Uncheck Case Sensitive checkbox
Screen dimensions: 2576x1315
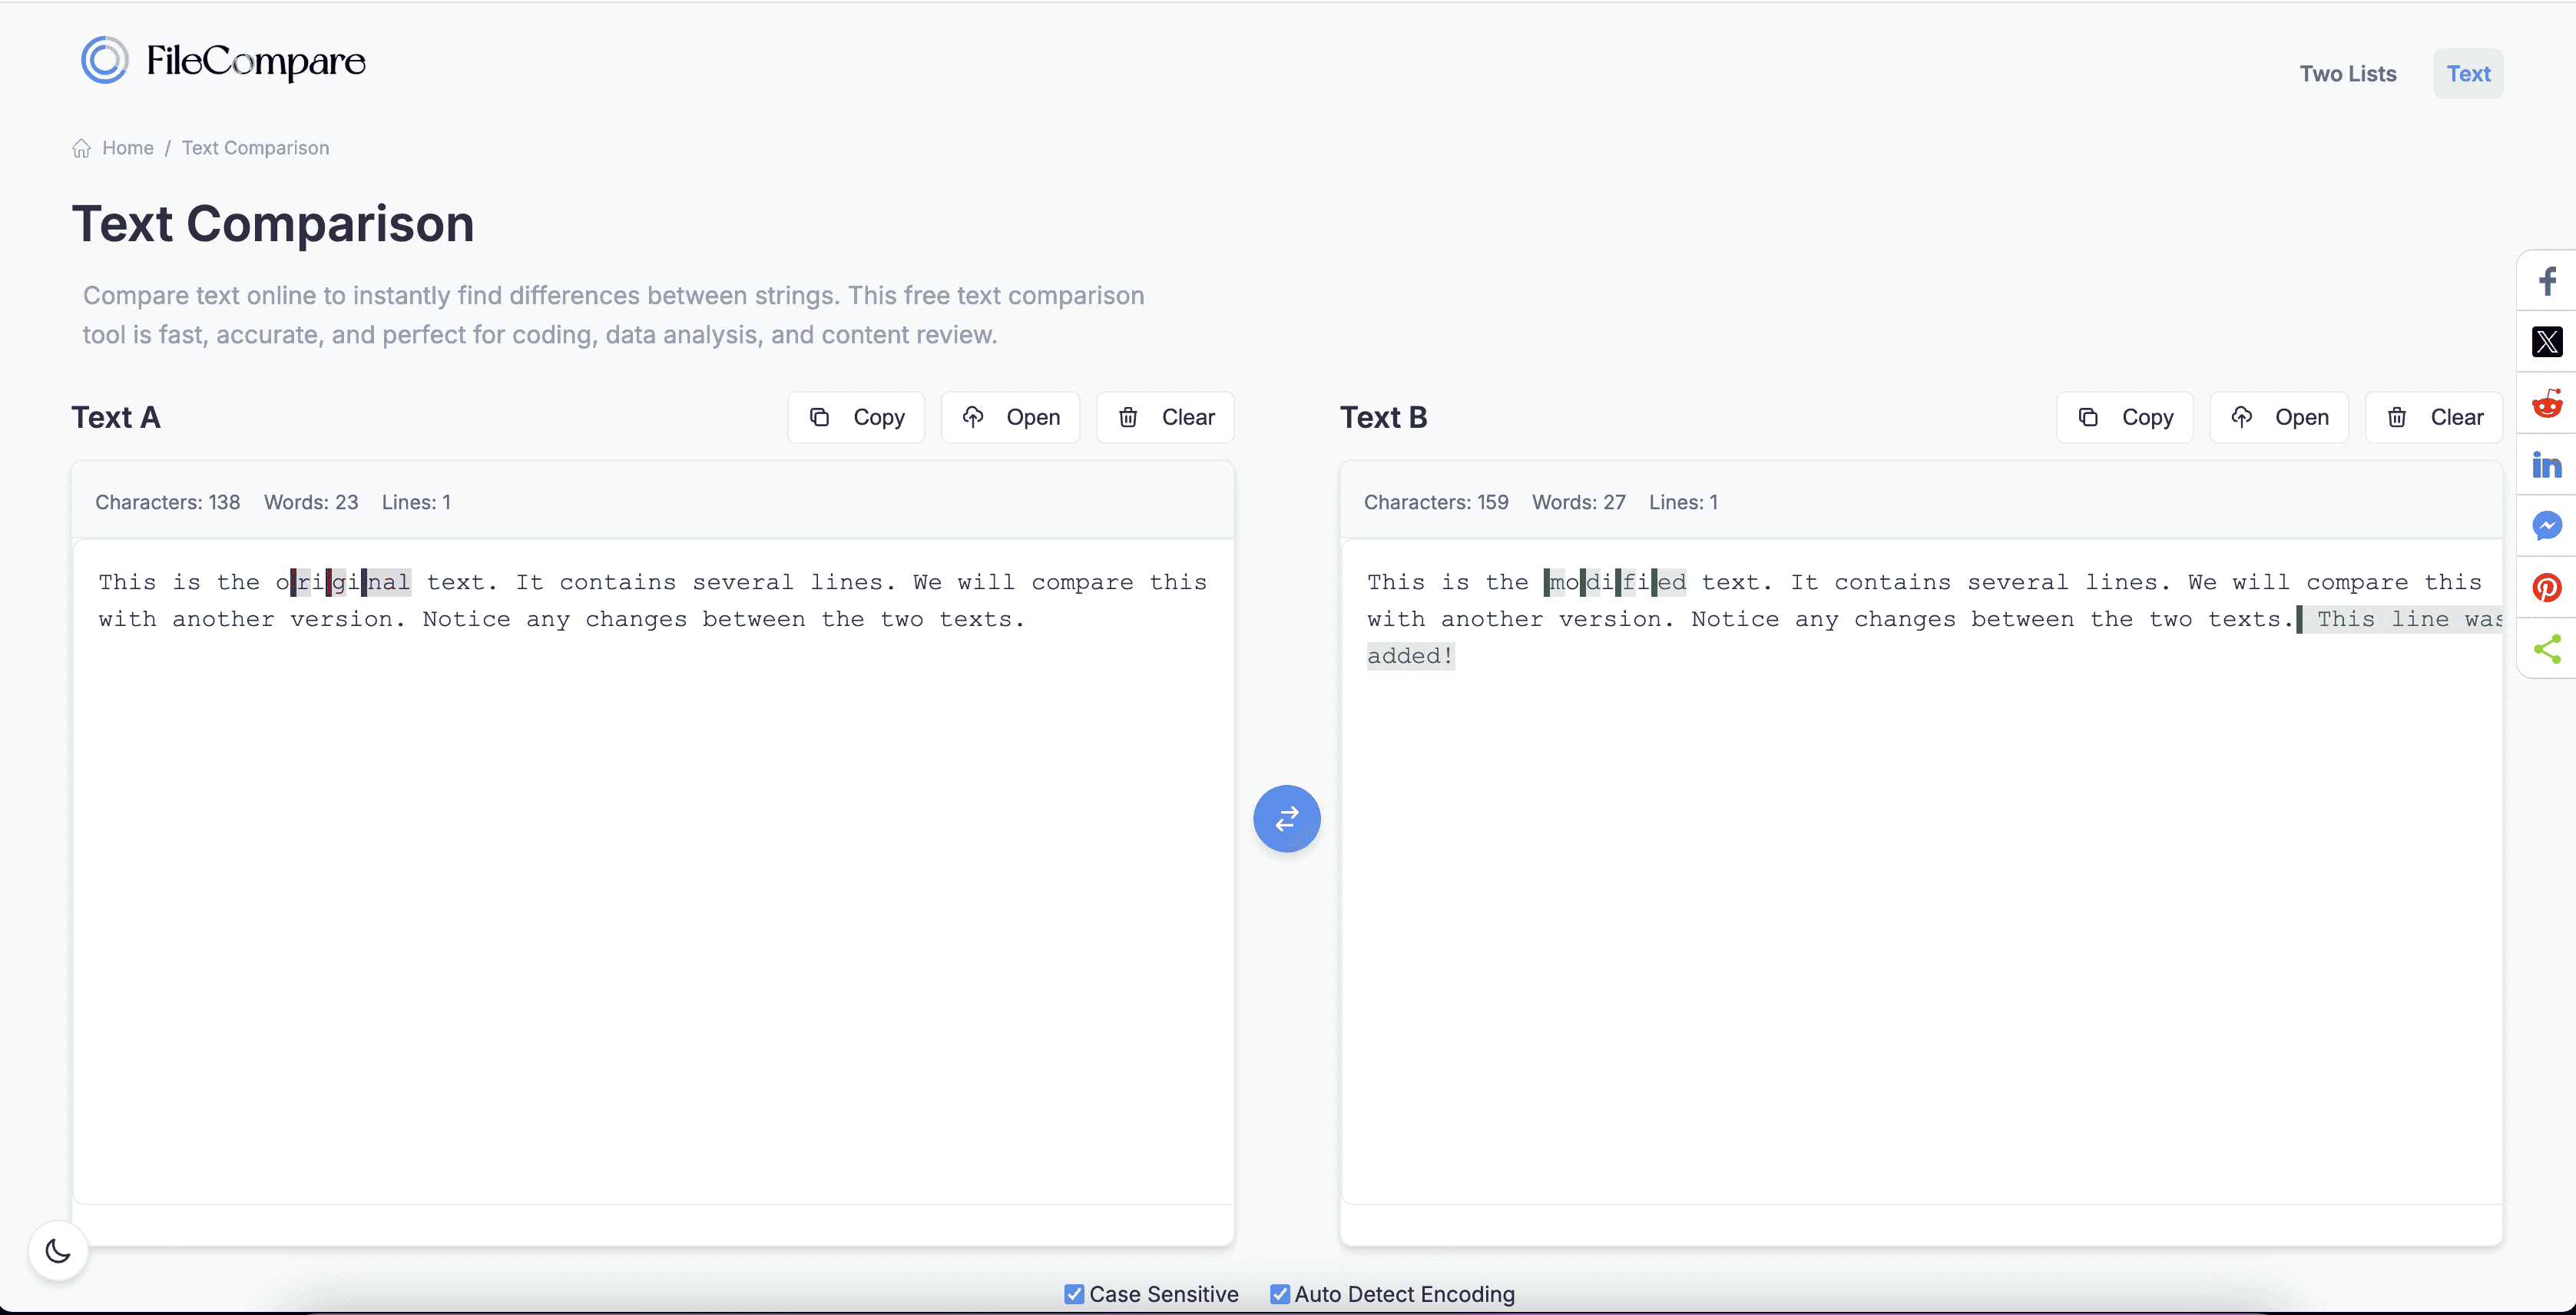1074,1294
